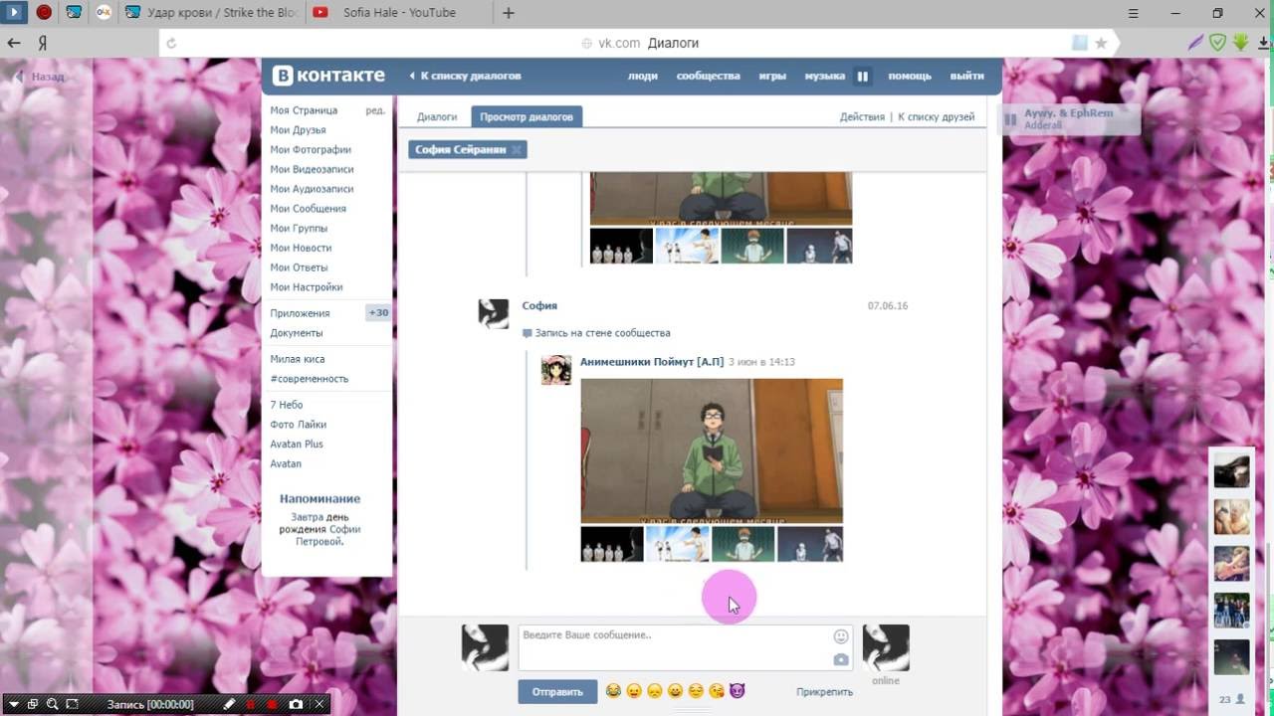This screenshot has width=1274, height=716.
Task: Send message with Отправить button
Action: tap(557, 691)
